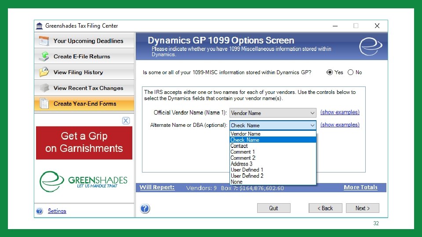
Task: Click the Greenshades bank building title icon
Action: (39, 26)
